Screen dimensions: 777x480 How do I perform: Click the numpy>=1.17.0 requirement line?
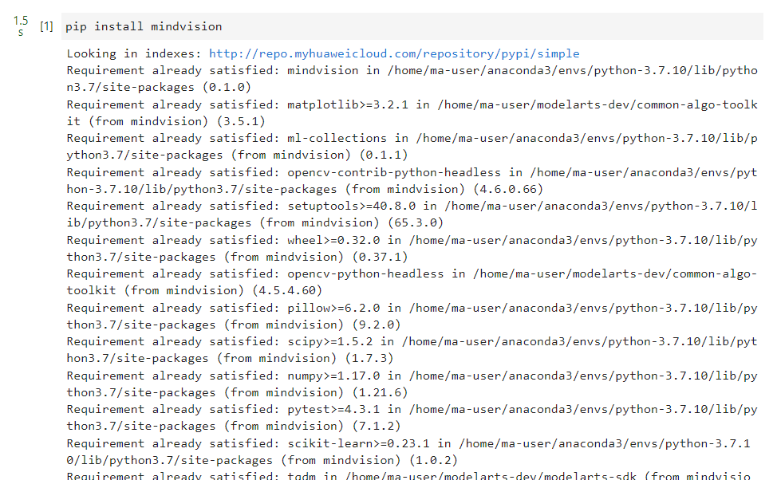click(x=412, y=384)
